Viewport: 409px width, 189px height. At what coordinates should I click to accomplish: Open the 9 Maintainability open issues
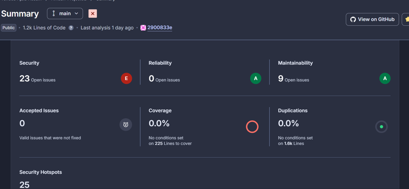point(281,78)
